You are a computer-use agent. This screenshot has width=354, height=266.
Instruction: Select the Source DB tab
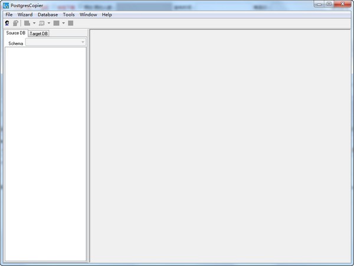tap(15, 33)
